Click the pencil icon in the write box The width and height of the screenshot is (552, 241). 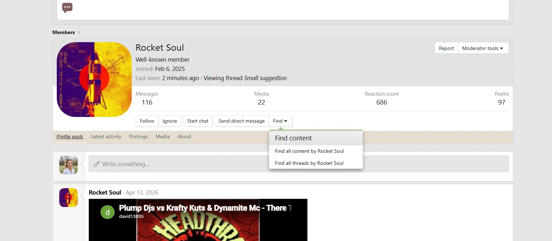(97, 164)
